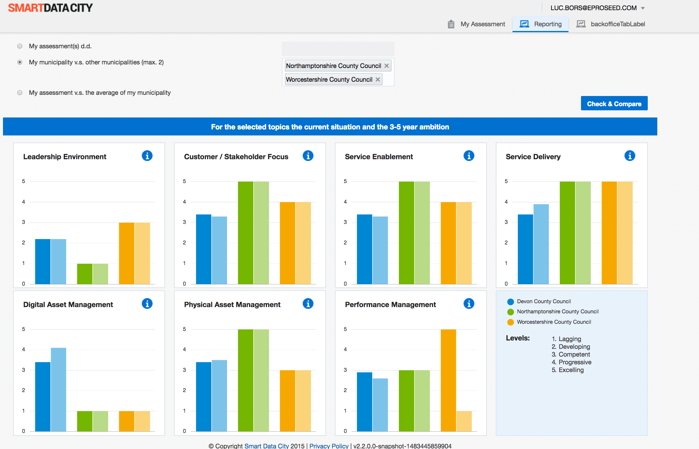Click Customer / Stakeholder Focus info icon
Image resolution: width=699 pixels, height=449 pixels.
coord(308,156)
